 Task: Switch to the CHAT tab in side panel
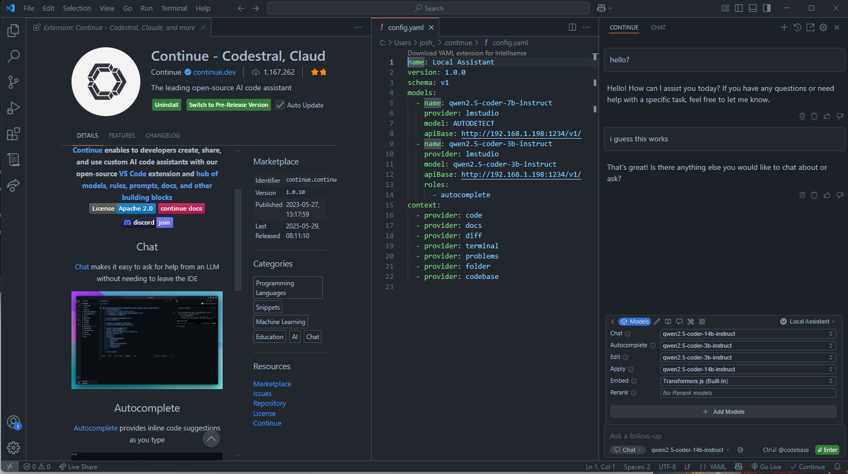658,27
